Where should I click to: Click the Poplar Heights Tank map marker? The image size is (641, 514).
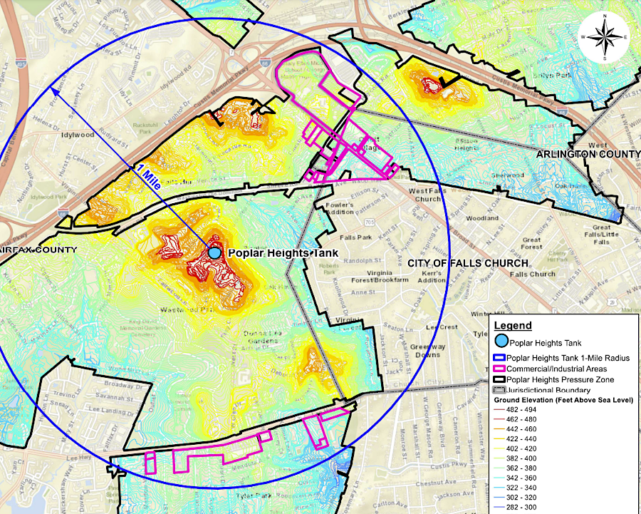tap(214, 252)
